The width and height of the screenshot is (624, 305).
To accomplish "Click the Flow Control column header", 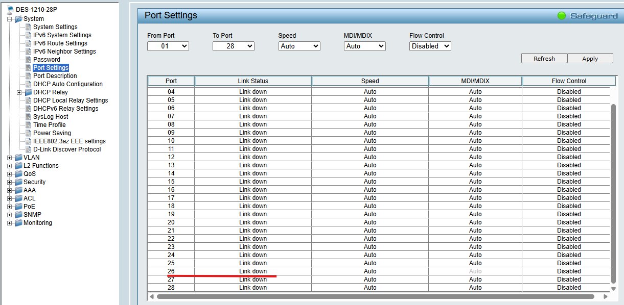I will (569, 81).
